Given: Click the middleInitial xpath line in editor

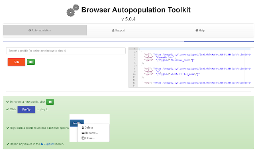Looking at the screenshot, I should (171, 74).
